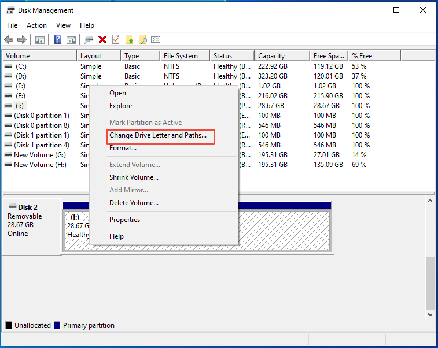The width and height of the screenshot is (438, 348).
Task: Click the Show/Hide Console Tree toolbar icon
Action: coord(40,39)
